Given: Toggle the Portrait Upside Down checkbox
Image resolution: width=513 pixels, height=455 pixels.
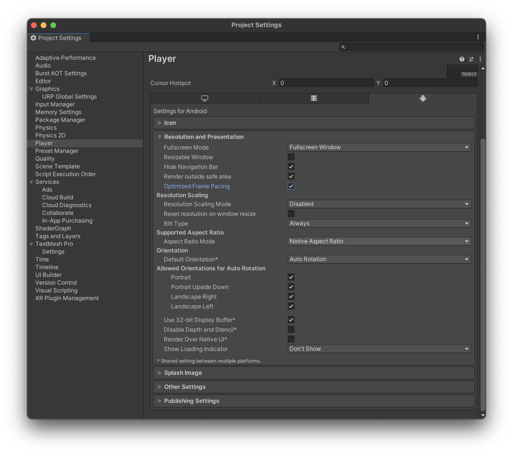Looking at the screenshot, I should 291,287.
